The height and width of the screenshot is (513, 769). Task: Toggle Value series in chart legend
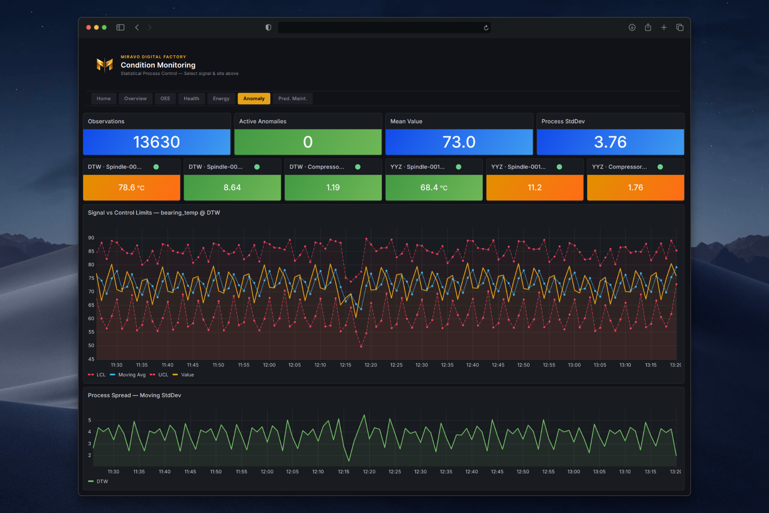coord(187,375)
